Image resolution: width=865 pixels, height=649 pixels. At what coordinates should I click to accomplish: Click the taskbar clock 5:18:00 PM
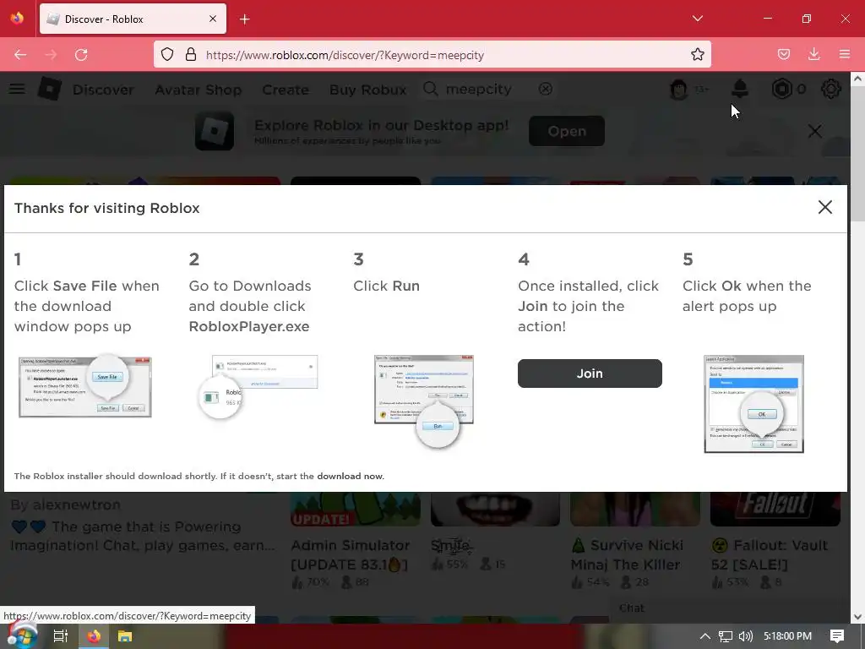tap(787, 635)
